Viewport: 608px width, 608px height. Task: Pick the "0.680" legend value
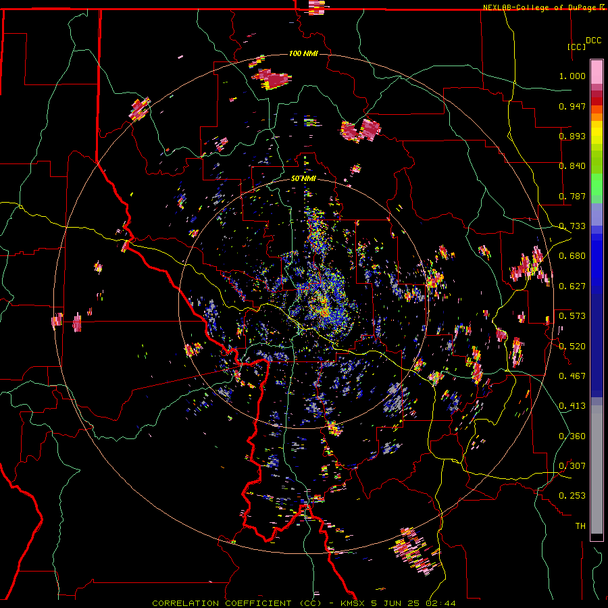pyautogui.click(x=572, y=256)
